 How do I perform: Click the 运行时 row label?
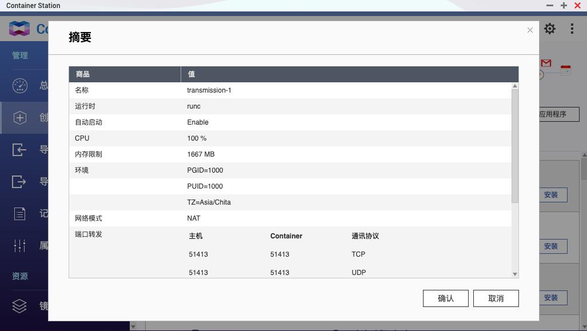pos(85,106)
